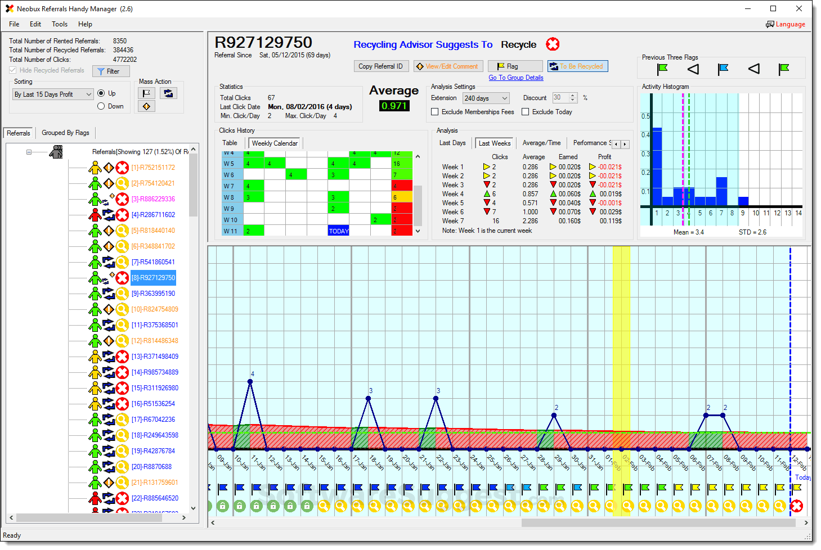Click the gray referrals group icon in tree
Image resolution: width=821 pixels, height=550 pixels.
click(x=56, y=152)
